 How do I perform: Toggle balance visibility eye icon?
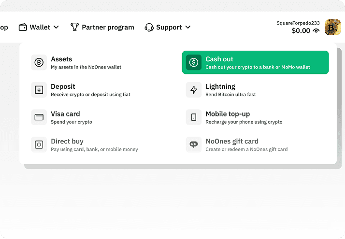coord(316,31)
